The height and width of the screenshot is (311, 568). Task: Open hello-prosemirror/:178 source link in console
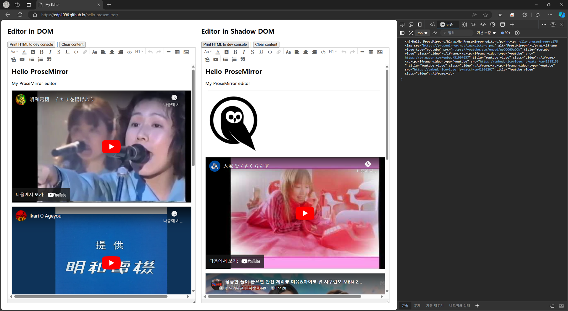[x=538, y=42]
